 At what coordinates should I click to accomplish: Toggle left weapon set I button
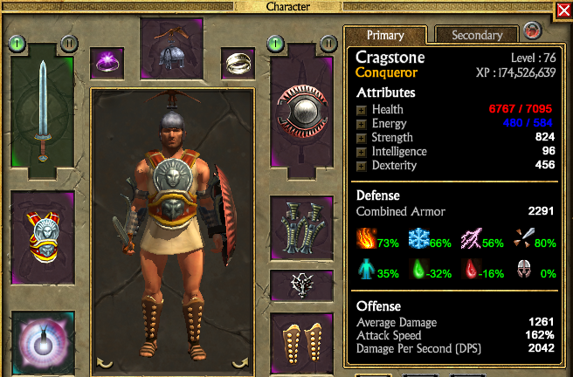pos(17,44)
